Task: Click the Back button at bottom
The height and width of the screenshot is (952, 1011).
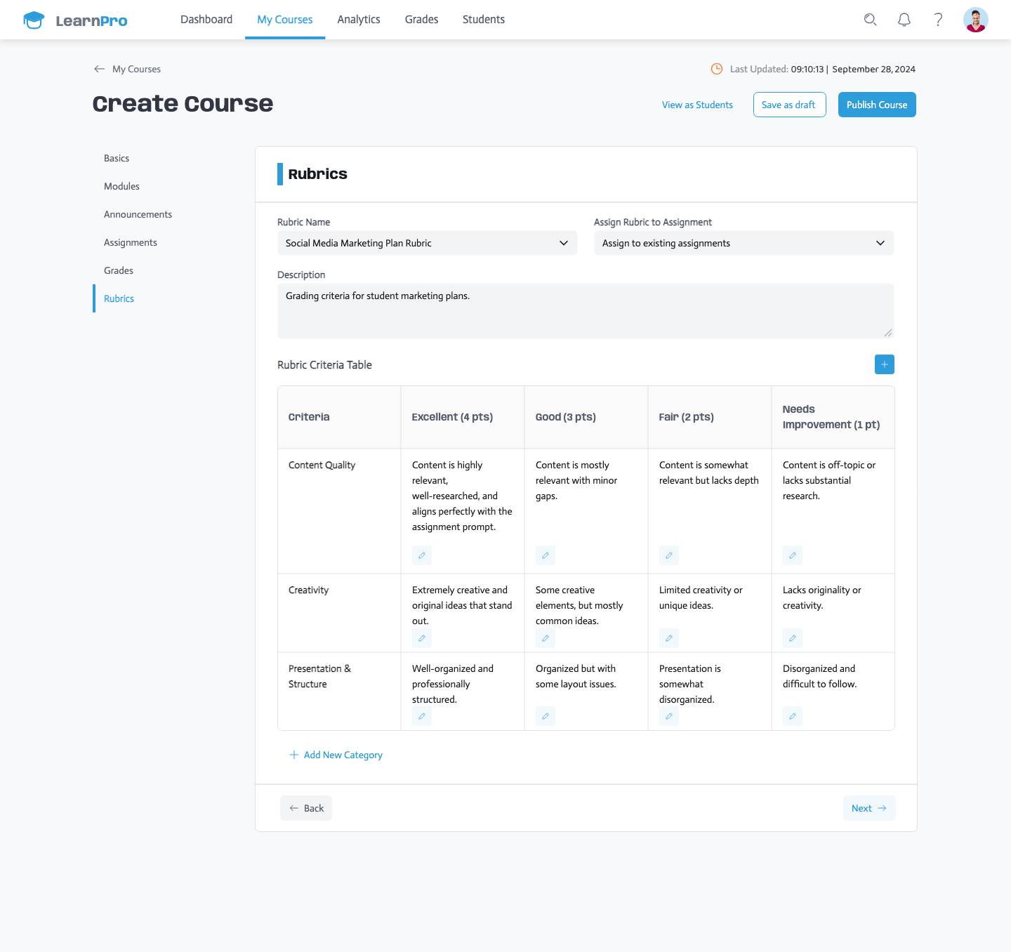Action: point(306,808)
